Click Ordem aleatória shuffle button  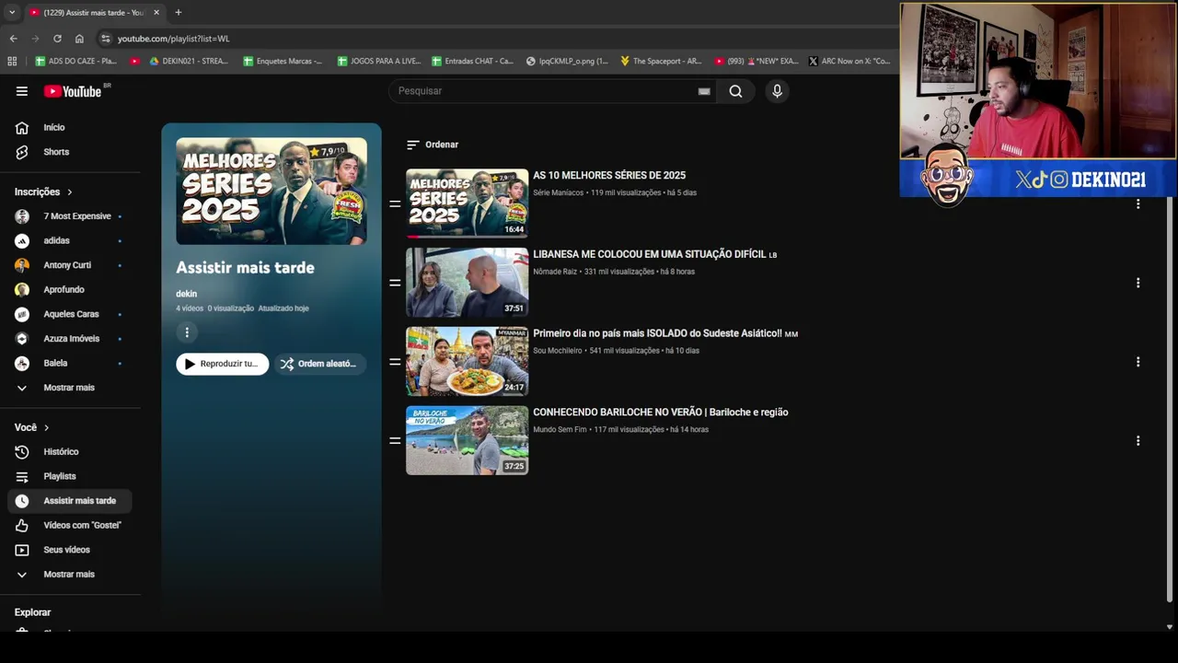(319, 364)
